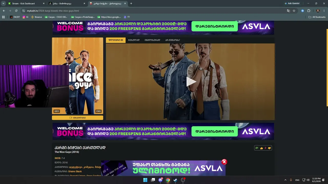Open the FACEIT bookmark

point(15,17)
